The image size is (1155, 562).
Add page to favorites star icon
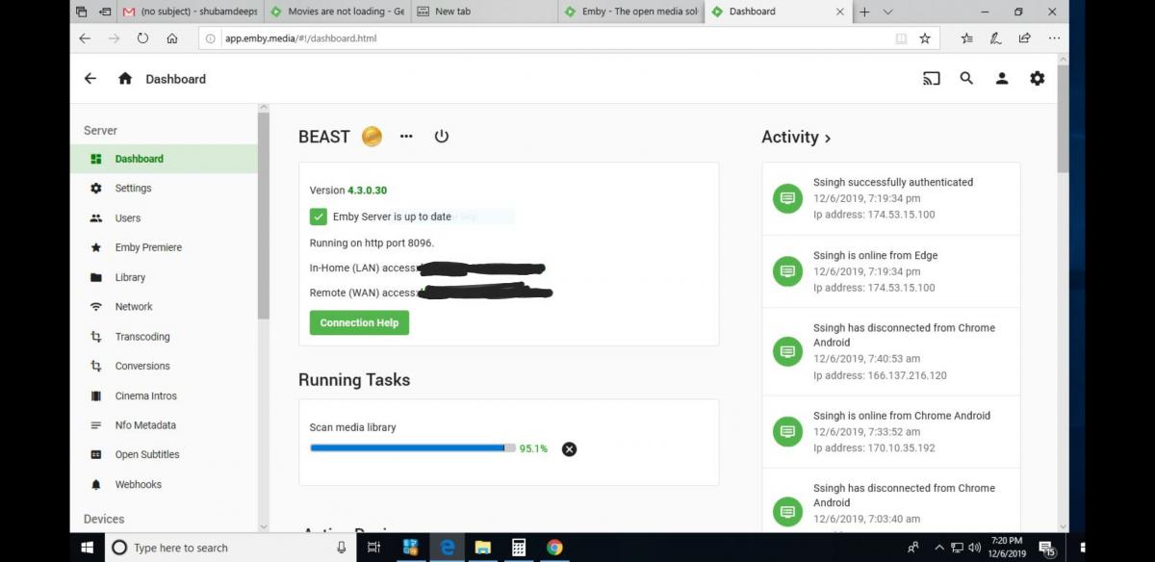click(x=925, y=38)
